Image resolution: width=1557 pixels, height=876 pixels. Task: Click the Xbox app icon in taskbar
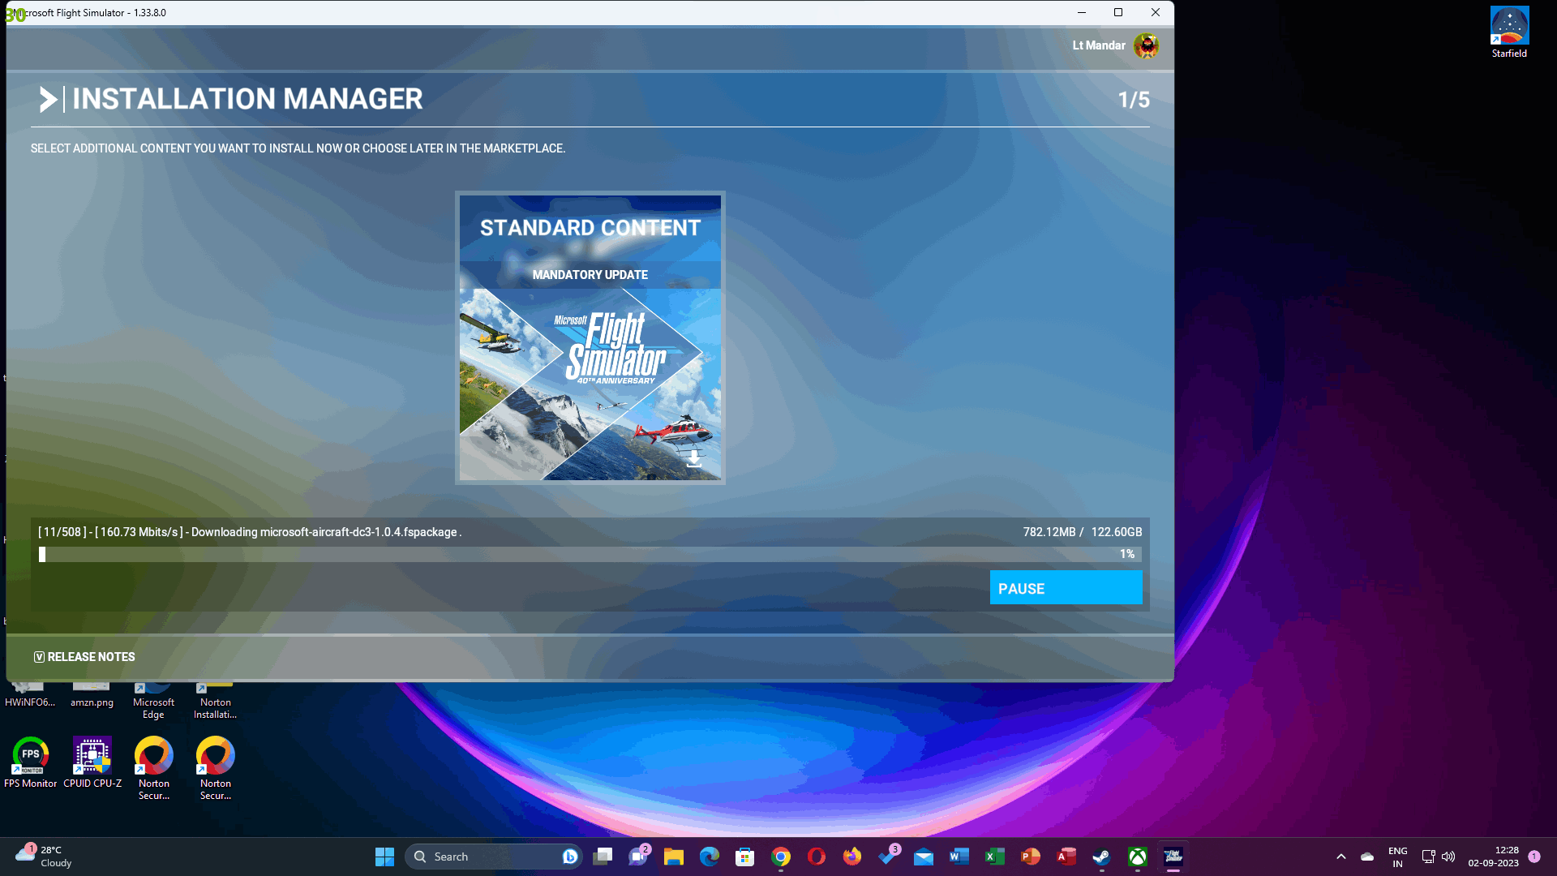(1137, 856)
